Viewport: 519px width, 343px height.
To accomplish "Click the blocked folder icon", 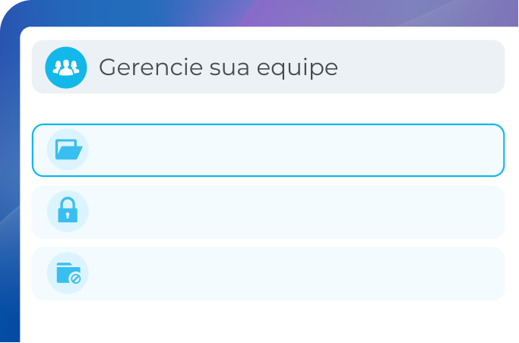I will pyautogui.click(x=68, y=273).
